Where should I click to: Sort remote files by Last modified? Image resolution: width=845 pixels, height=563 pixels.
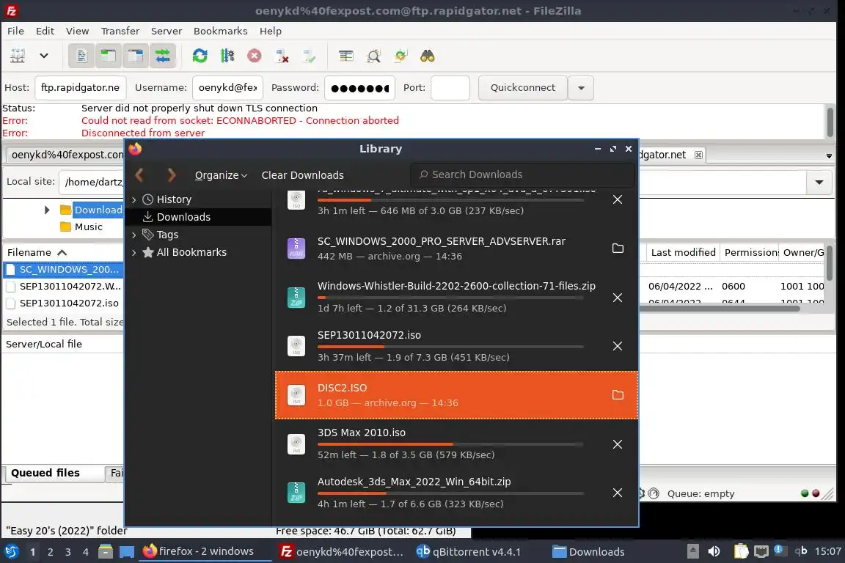click(683, 252)
